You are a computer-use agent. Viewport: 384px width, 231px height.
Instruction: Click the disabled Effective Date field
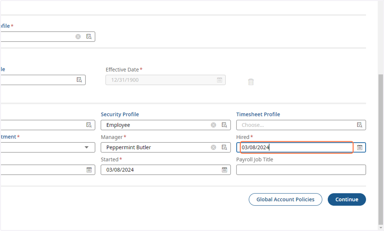tap(165, 80)
